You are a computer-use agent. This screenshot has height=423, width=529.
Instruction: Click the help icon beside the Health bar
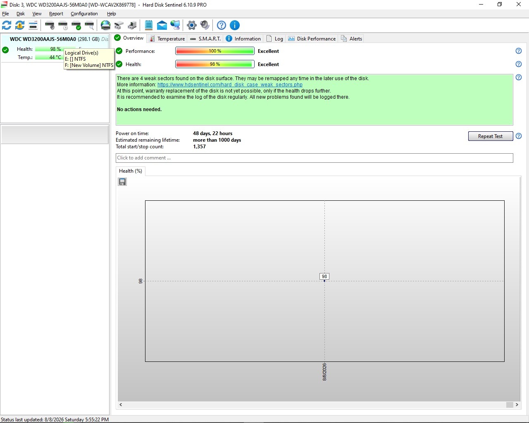pos(519,64)
